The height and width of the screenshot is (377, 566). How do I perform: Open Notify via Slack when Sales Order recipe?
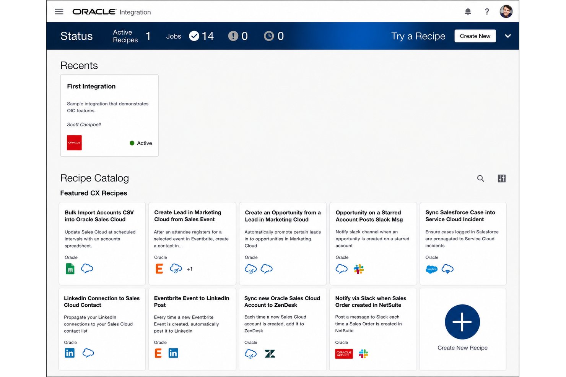pos(373,329)
